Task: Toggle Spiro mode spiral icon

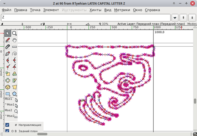Action: pyautogui.click(x=14, y=54)
